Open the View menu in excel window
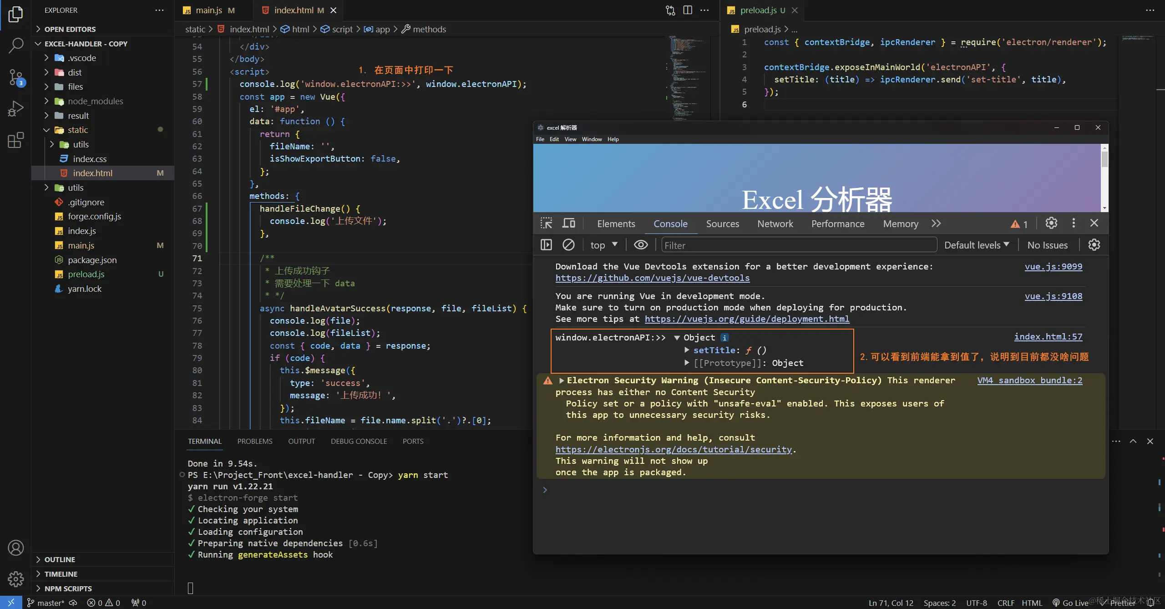This screenshot has height=609, width=1165. 570,139
